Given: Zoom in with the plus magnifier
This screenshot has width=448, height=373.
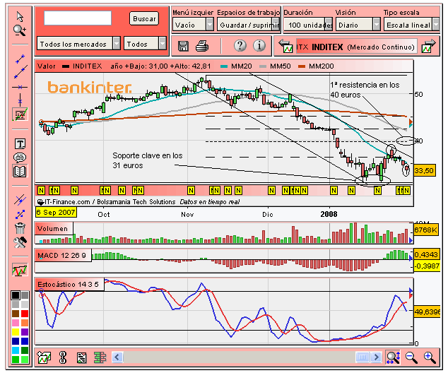Looking at the screenshot, I should (x=430, y=357).
